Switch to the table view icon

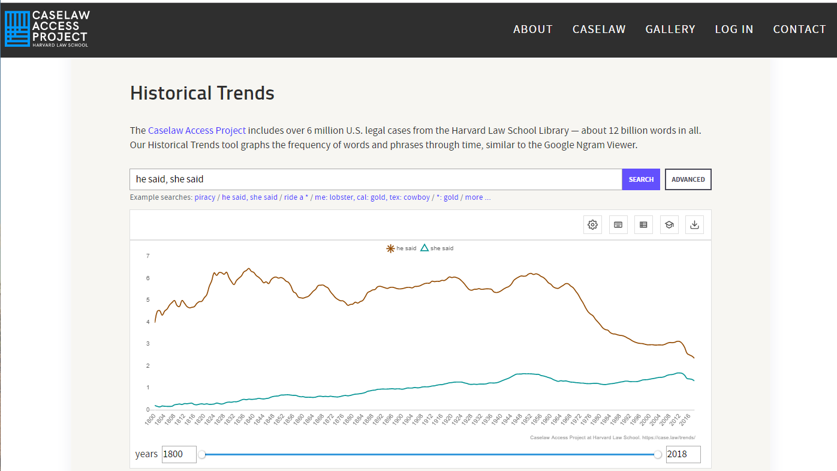643,224
